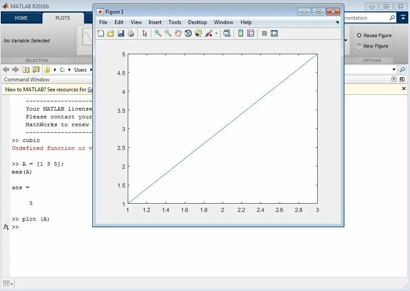Expand the arrow after C: in path

click(70, 69)
